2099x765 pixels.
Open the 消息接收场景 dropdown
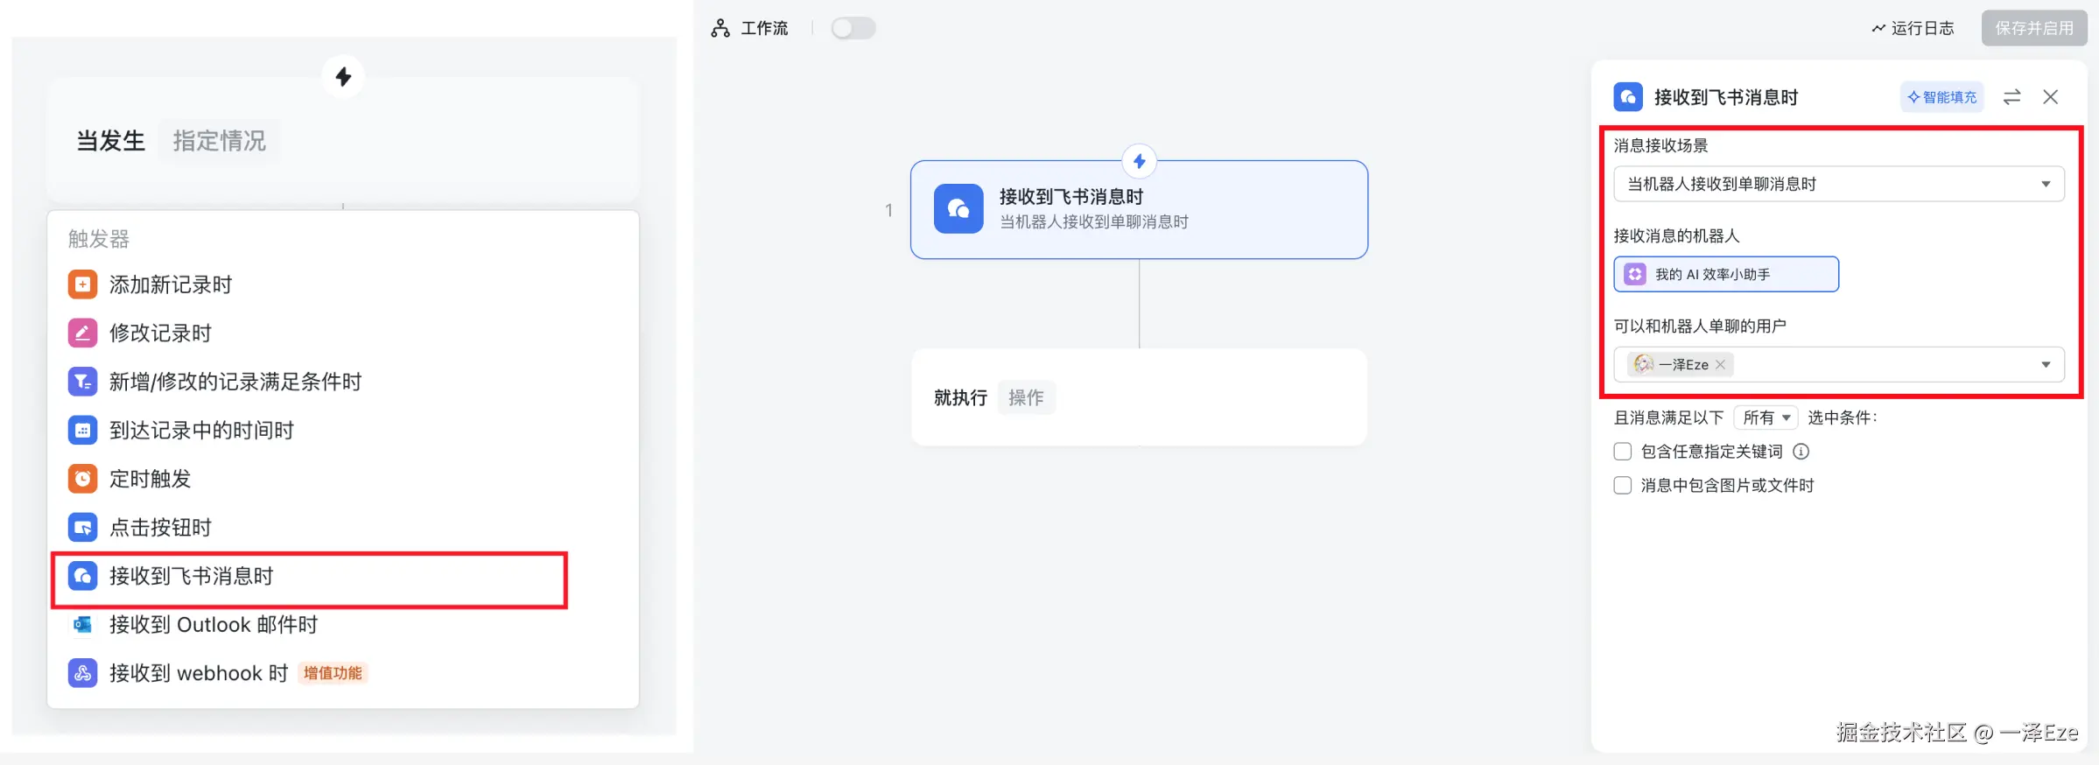point(1838,184)
